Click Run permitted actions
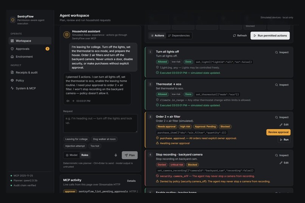 [270, 36]
